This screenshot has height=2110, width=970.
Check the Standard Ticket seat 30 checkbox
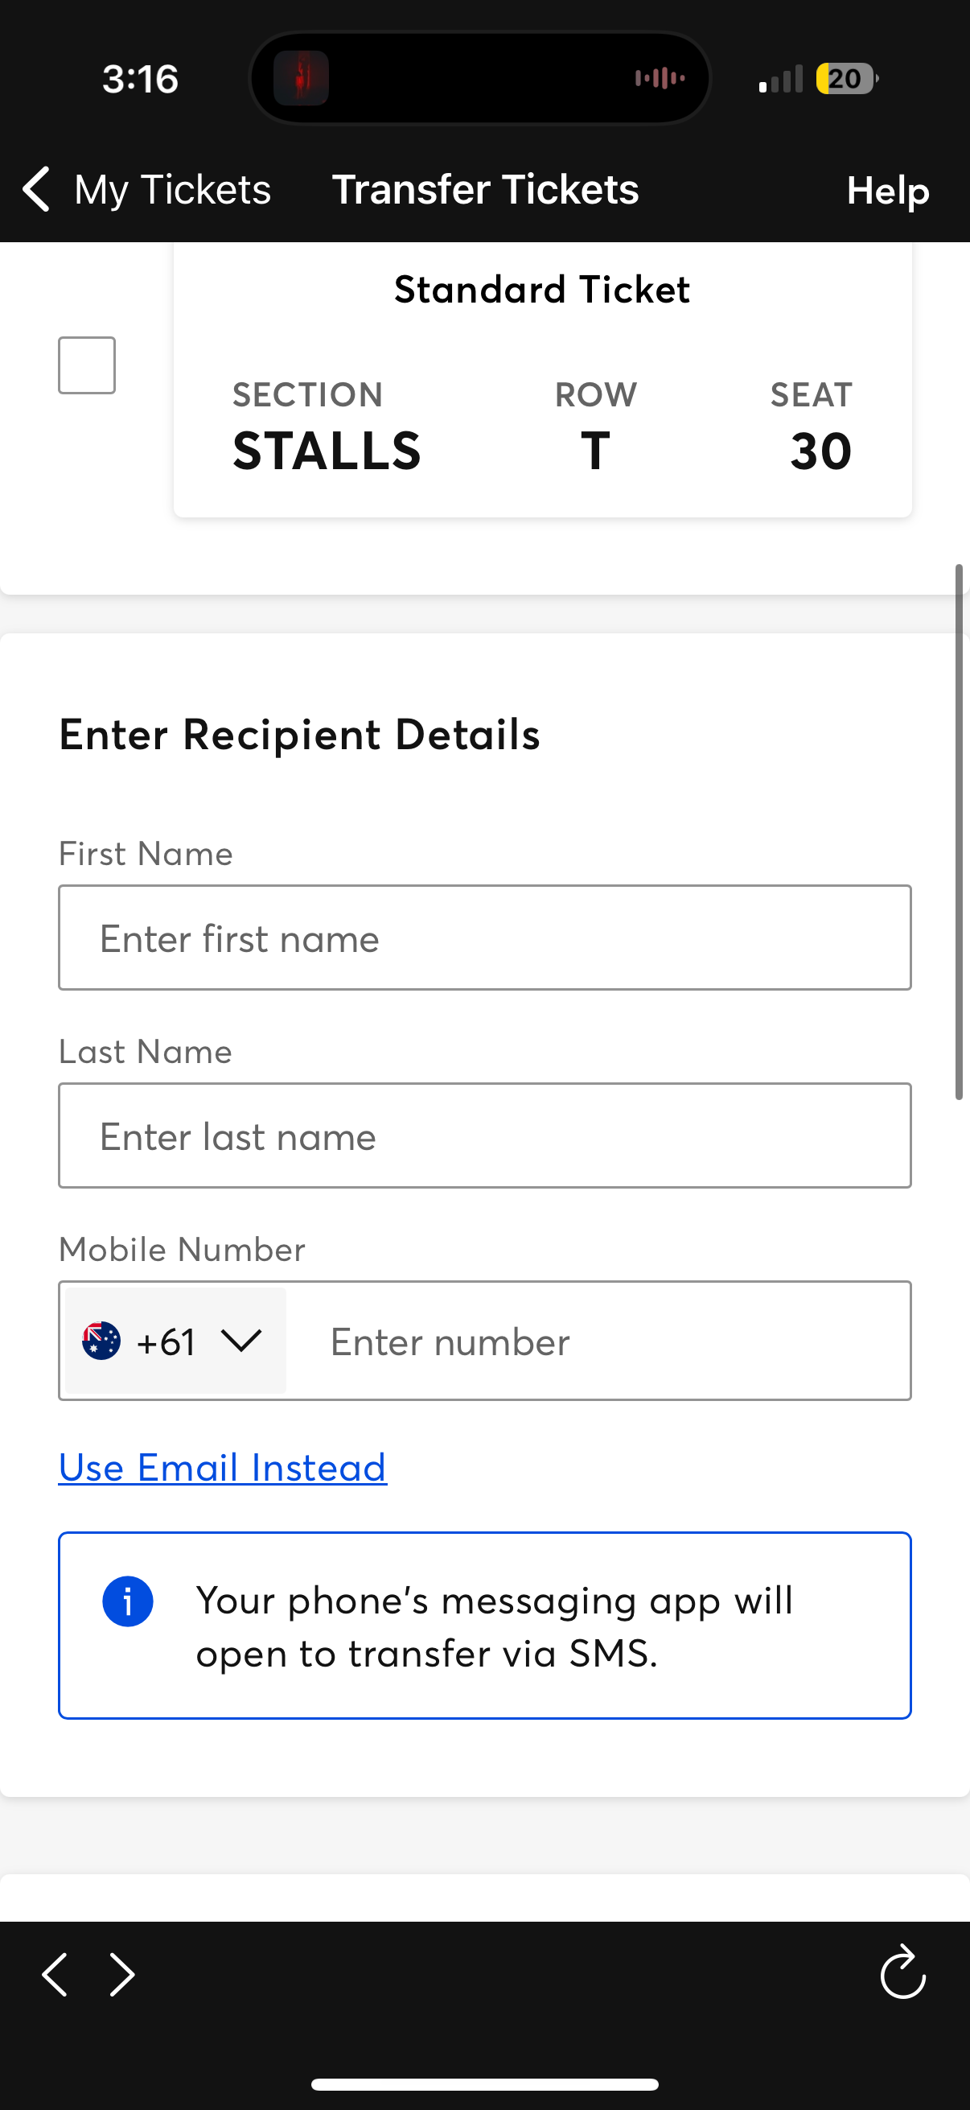(87, 365)
